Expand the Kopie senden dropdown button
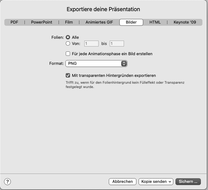 (x=155, y=182)
